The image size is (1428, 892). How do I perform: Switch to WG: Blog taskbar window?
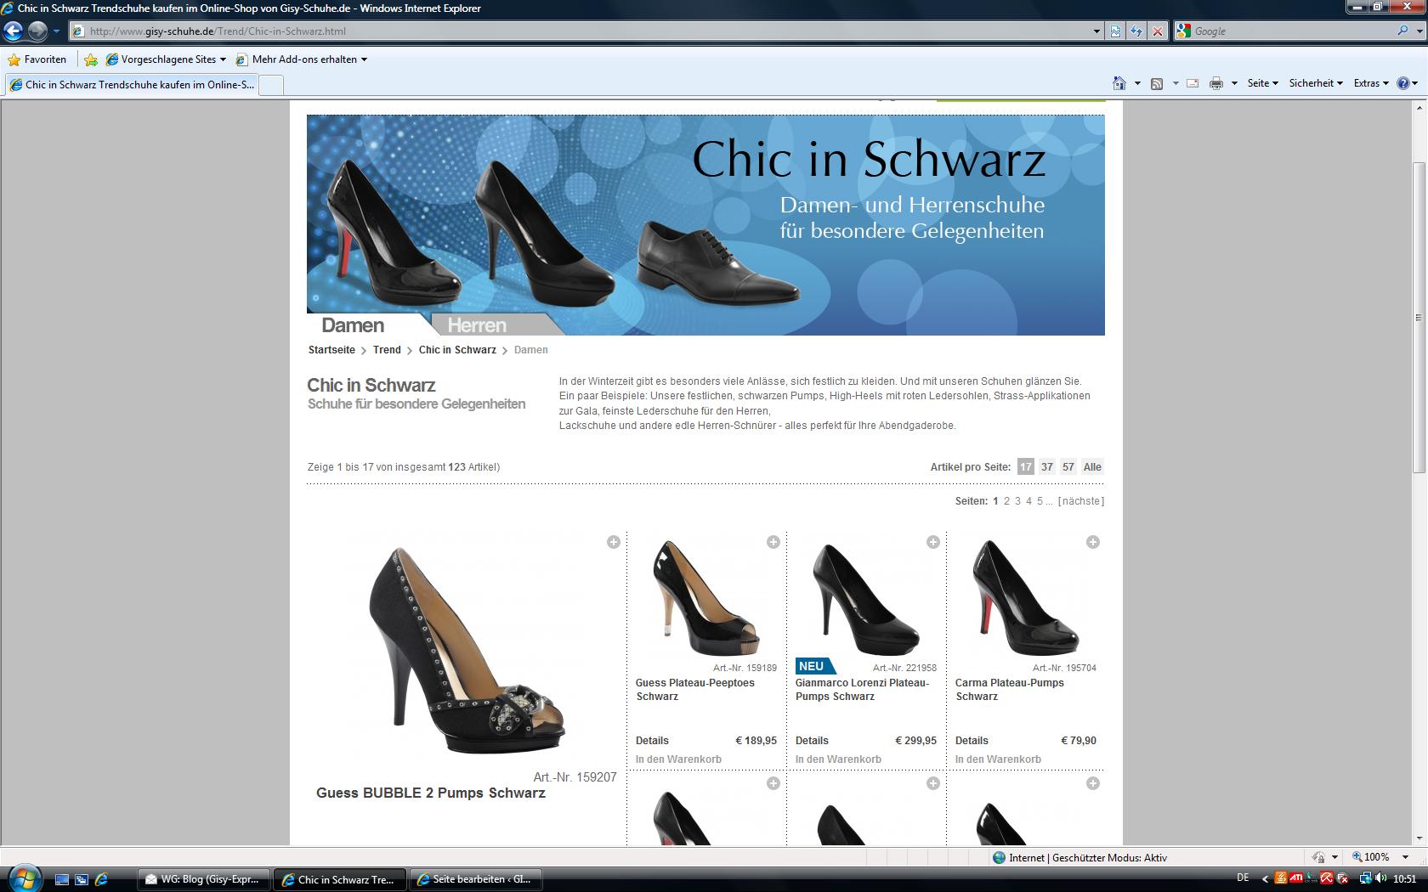(x=204, y=879)
